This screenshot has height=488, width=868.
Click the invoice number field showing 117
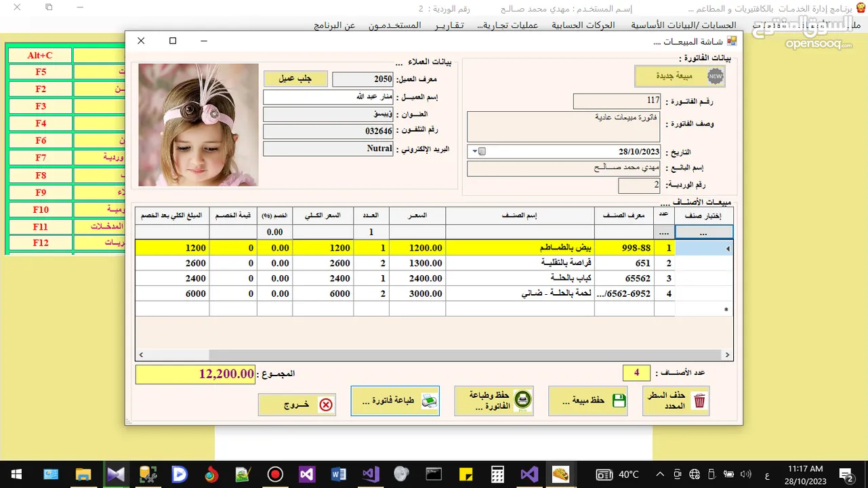pos(617,101)
